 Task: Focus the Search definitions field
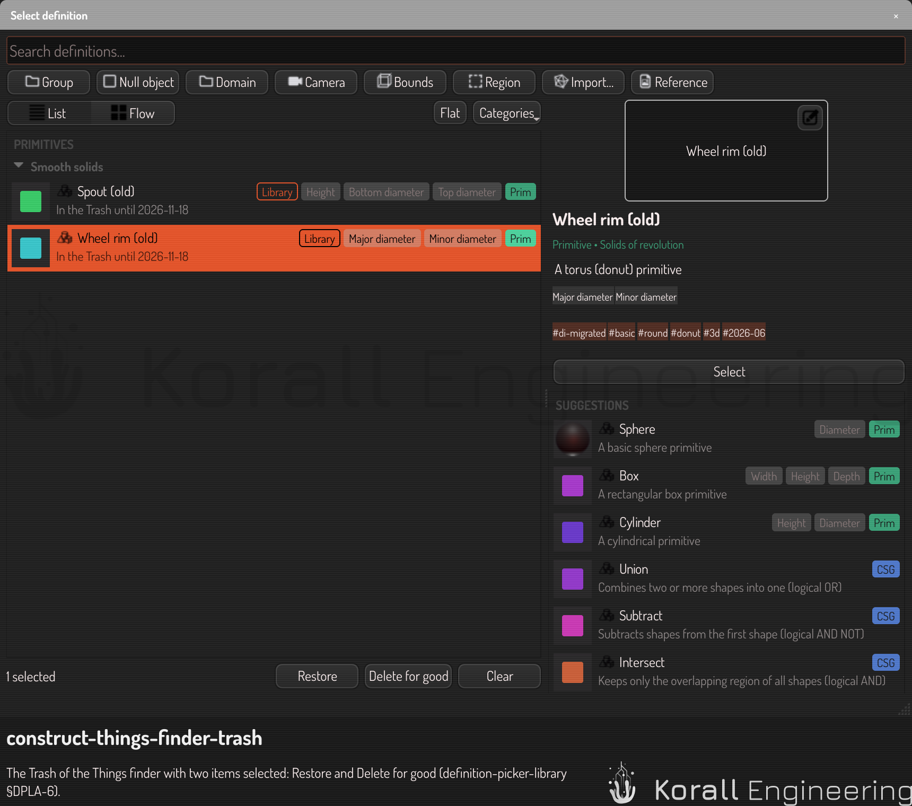coord(456,51)
